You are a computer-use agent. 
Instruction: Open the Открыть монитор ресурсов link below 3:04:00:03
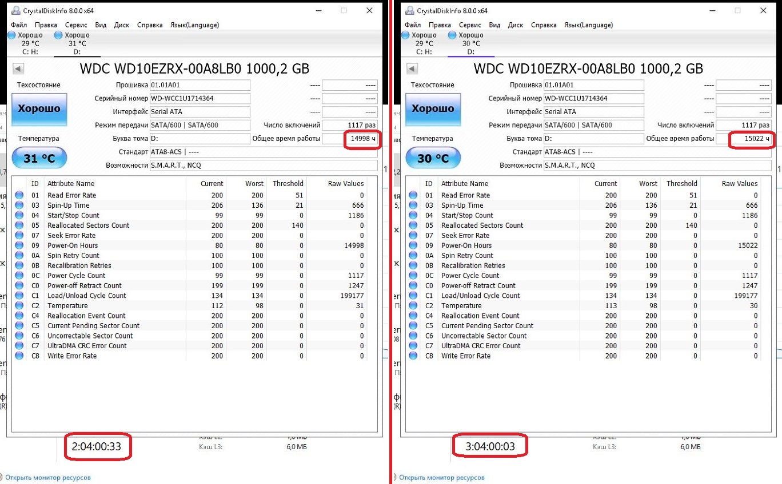tap(441, 478)
